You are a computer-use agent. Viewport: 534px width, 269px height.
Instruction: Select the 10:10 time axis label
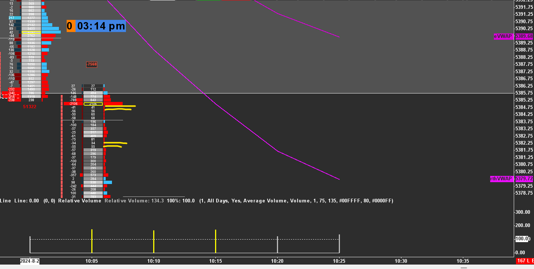pyautogui.click(x=154, y=261)
